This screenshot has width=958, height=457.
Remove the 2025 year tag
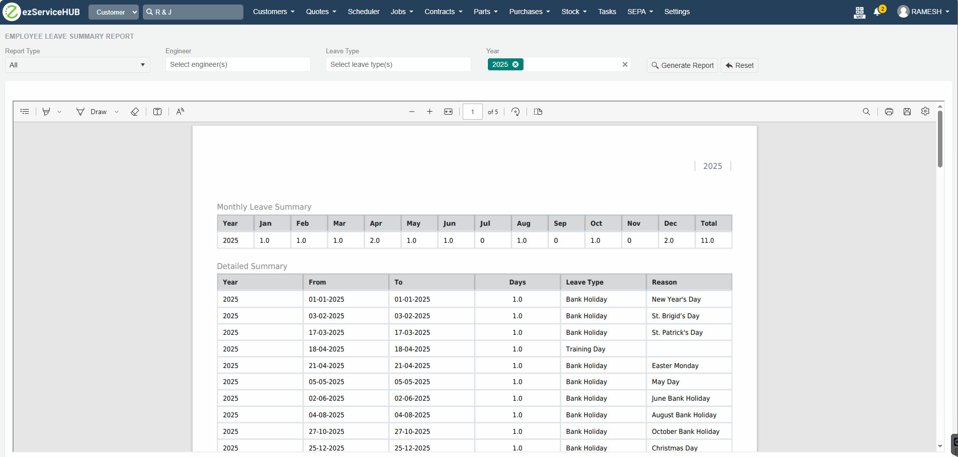tap(515, 64)
